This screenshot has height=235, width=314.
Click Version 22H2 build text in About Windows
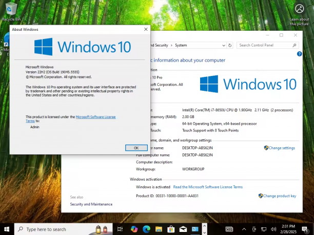click(x=52, y=72)
